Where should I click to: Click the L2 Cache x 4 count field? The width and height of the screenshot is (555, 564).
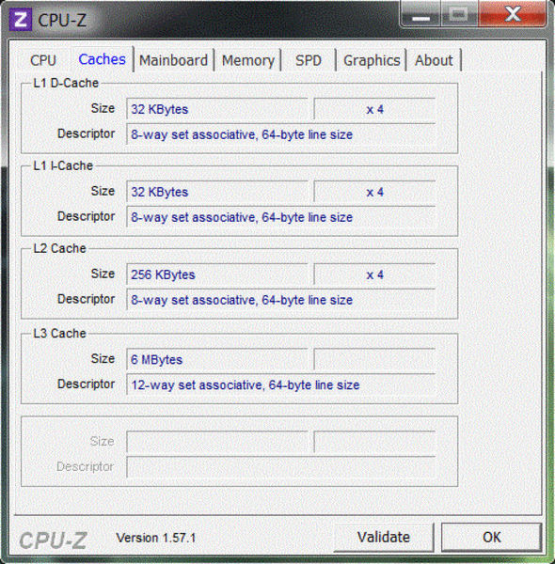[374, 274]
